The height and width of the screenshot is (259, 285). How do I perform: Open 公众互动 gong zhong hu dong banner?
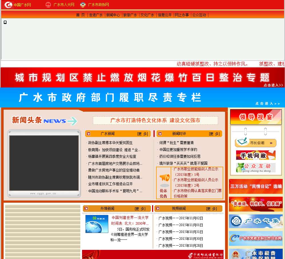coord(256,168)
